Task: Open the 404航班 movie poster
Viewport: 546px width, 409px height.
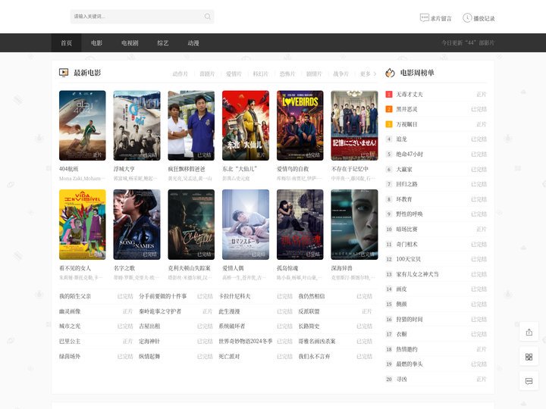Action: pyautogui.click(x=83, y=126)
